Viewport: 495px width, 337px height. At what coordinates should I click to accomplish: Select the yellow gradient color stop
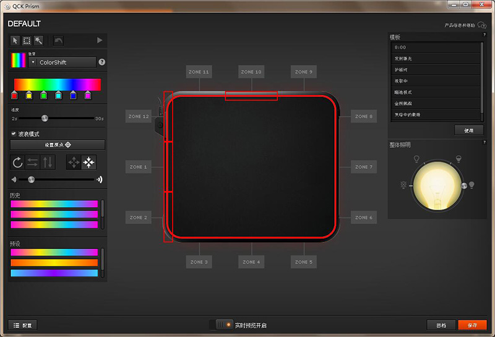[x=29, y=95]
